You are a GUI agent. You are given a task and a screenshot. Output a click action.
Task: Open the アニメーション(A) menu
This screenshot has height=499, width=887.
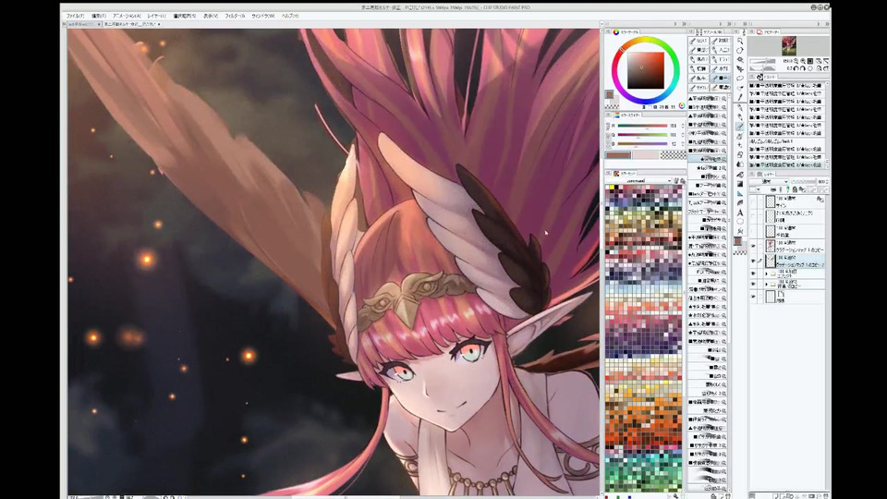click(127, 16)
